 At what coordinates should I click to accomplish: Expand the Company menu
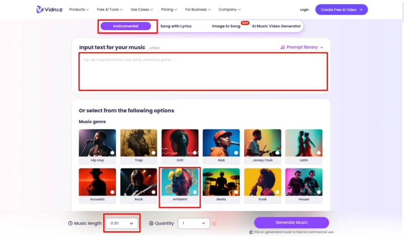coord(230,10)
